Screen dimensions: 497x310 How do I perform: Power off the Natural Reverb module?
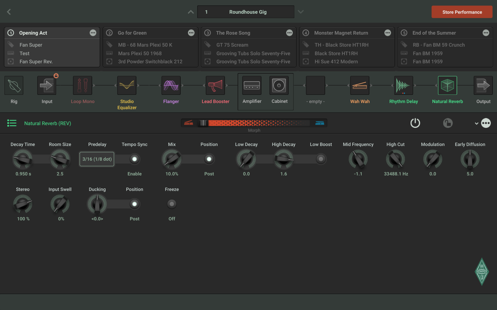(x=415, y=123)
